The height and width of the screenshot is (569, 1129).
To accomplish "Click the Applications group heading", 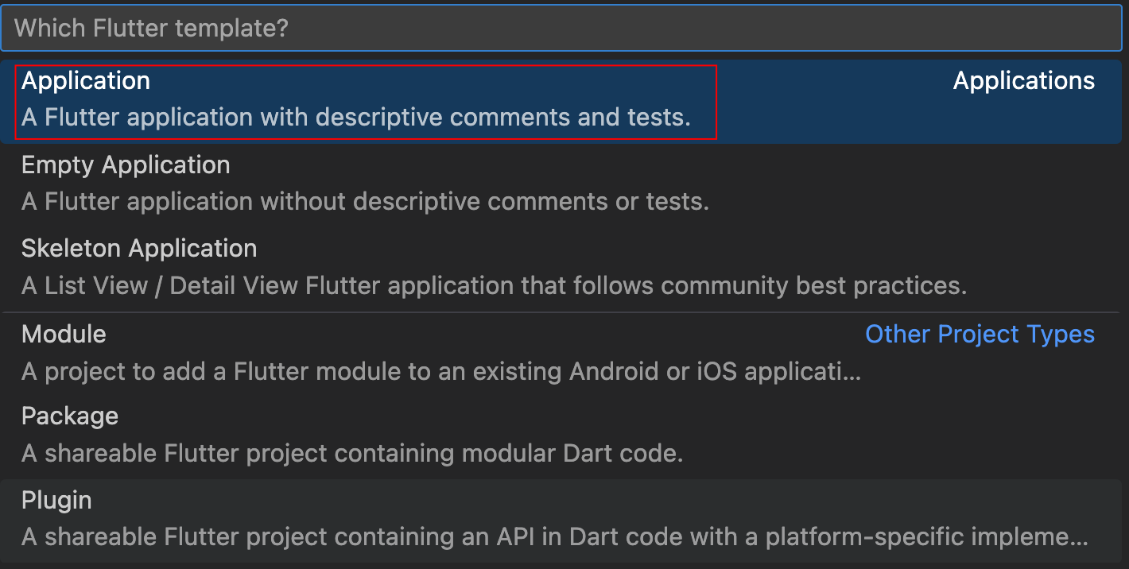I will (x=1023, y=80).
